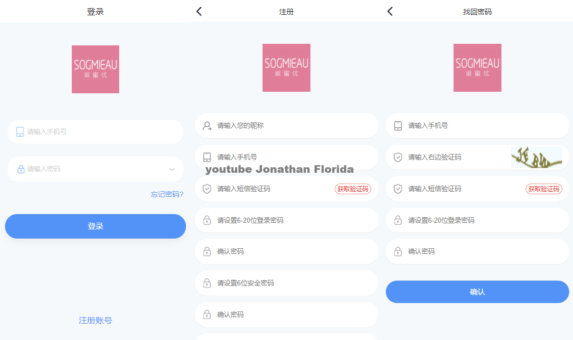Focus the 请输入密码 field on the login screen
The image size is (573, 340).
(x=95, y=169)
